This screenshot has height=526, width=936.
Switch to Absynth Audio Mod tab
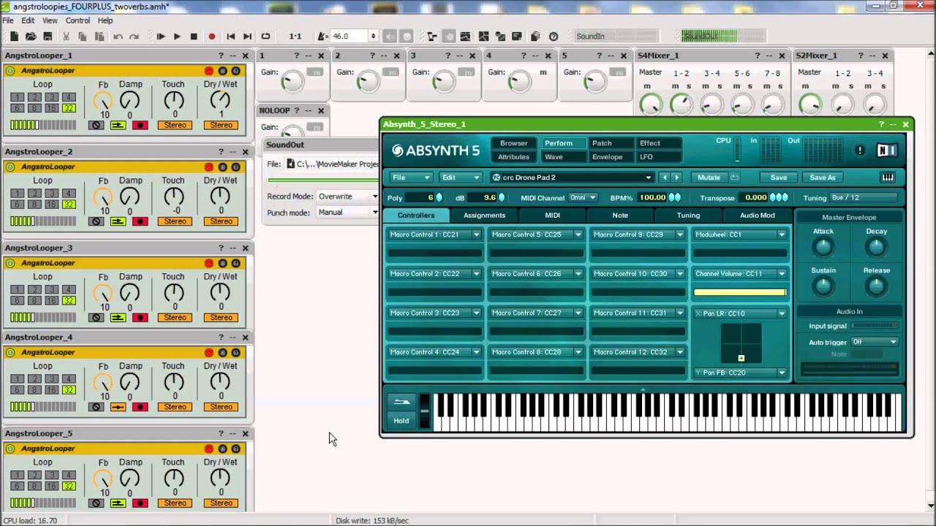tap(757, 216)
